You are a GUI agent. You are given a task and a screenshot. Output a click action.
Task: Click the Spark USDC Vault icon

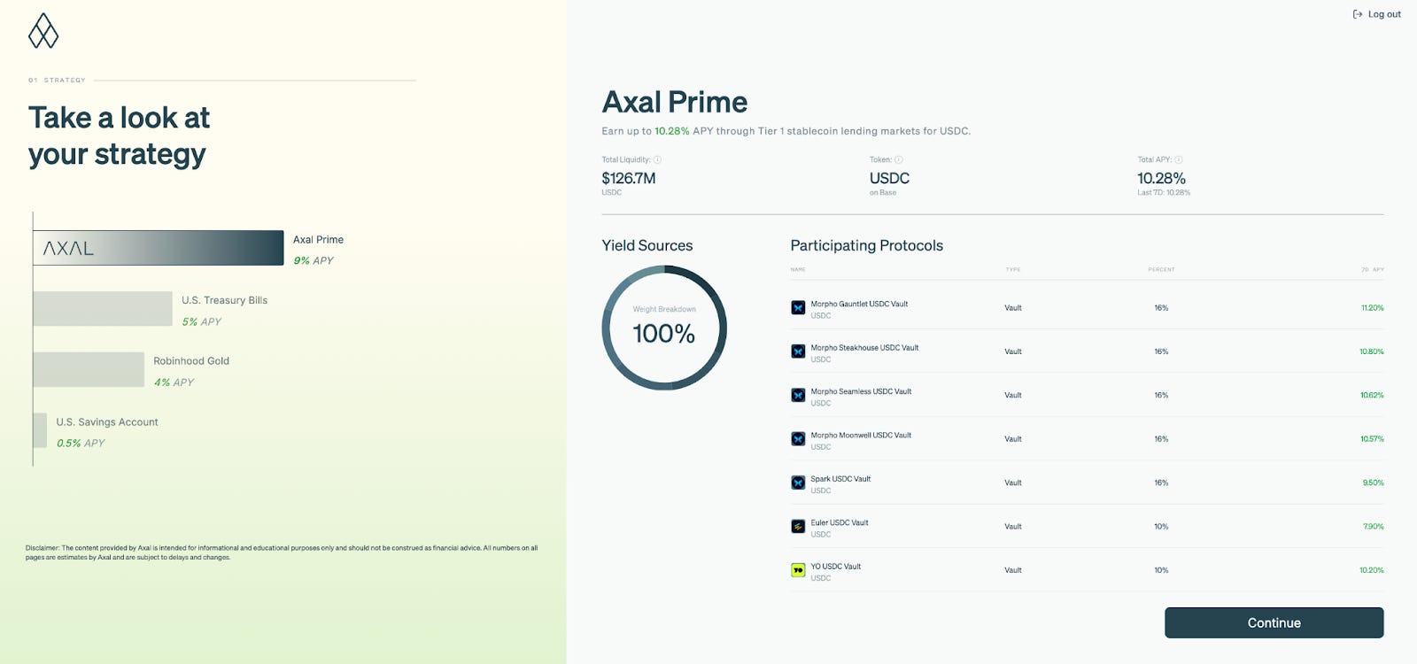click(798, 483)
